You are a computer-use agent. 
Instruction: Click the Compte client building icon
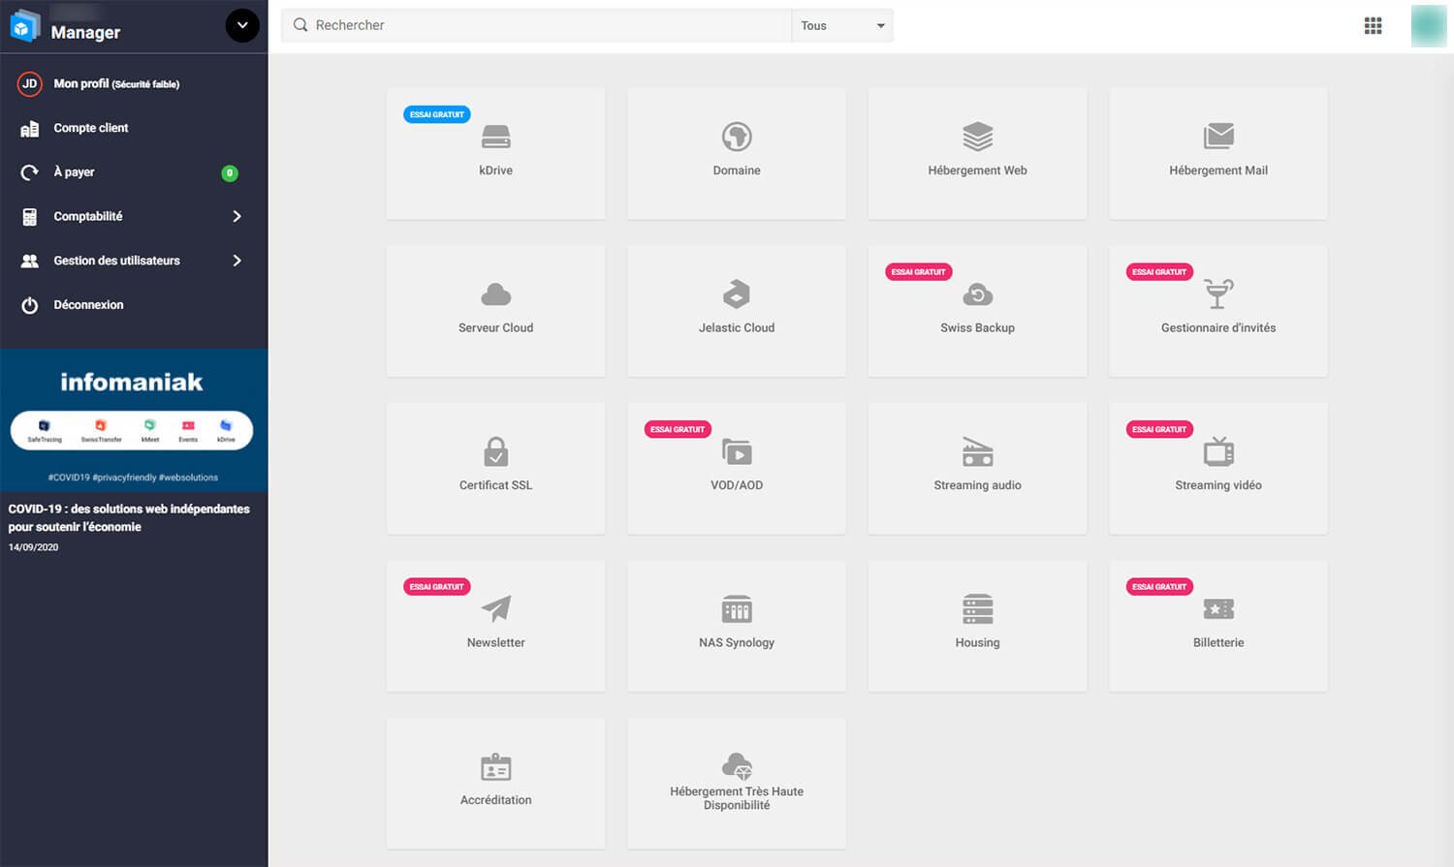[30, 129]
